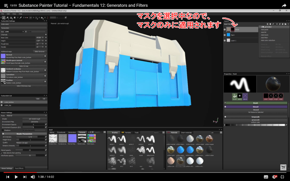Image resolution: width=290 pixels, height=181 pixels.
Task: Select the Metal layer black mask thumbnail
Action: [x=233, y=29]
